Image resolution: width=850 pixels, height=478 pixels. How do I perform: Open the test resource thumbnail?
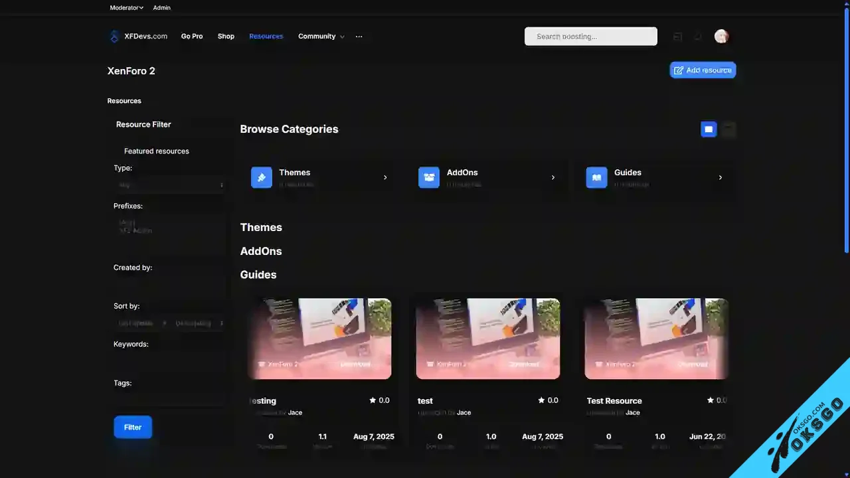(x=488, y=339)
